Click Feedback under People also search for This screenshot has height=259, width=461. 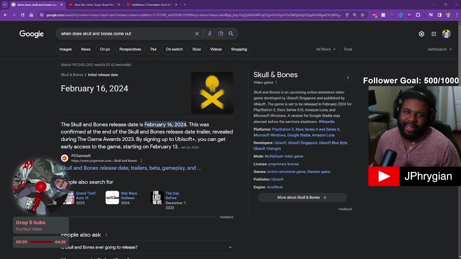(x=227, y=217)
